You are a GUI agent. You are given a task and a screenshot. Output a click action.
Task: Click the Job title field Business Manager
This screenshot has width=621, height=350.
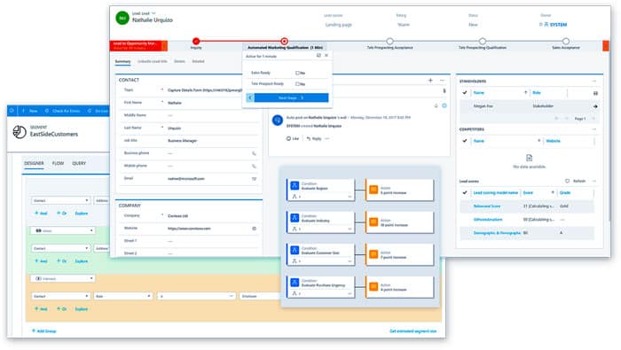point(182,141)
